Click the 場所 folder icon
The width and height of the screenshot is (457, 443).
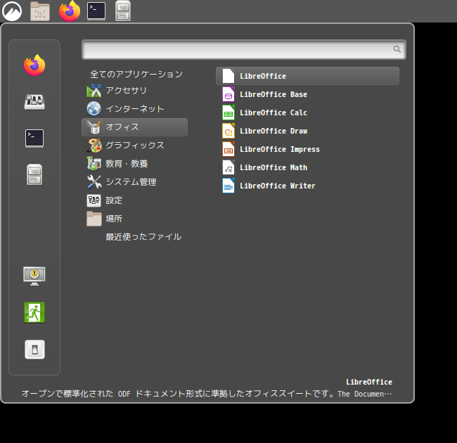94,219
